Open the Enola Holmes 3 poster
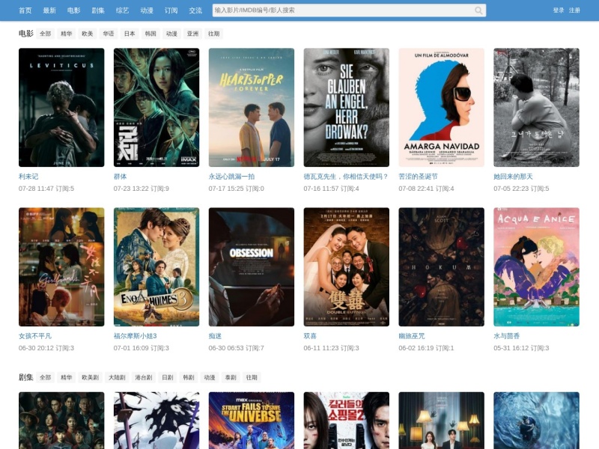The width and height of the screenshot is (599, 449). [156, 267]
